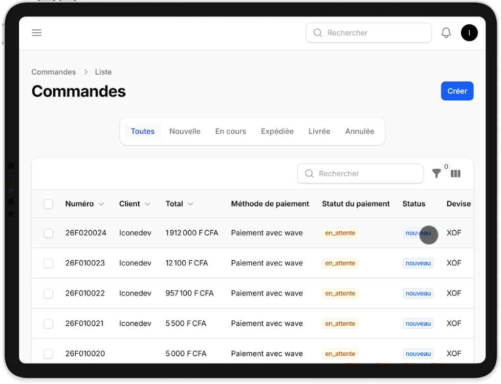Open the Commandes breadcrumb link
Viewport: 501px width, 384px height.
(53, 72)
